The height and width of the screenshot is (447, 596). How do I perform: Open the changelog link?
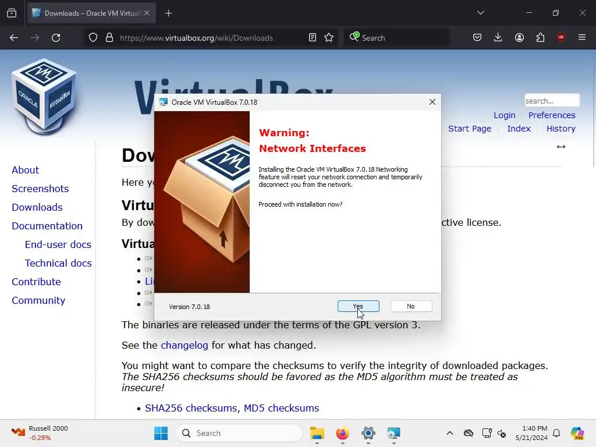click(x=185, y=345)
